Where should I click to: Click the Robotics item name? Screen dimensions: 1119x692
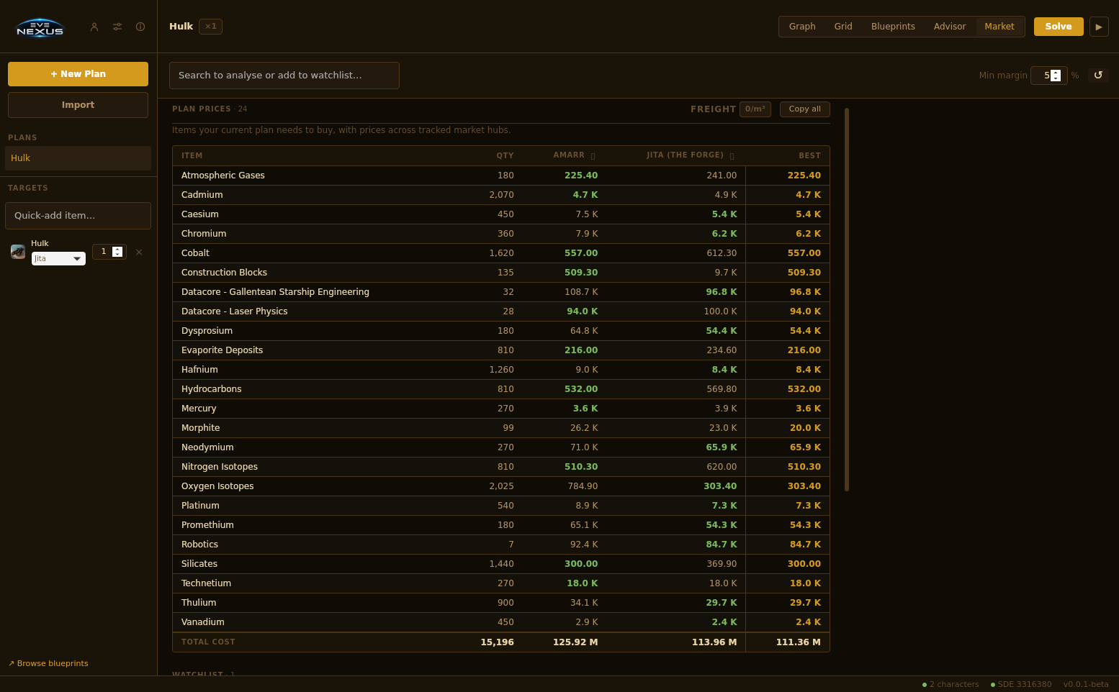coord(199,545)
